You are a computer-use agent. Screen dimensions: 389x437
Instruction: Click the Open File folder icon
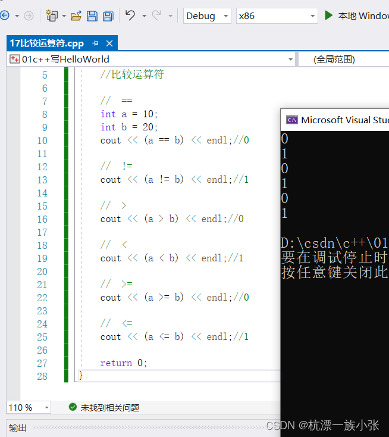[x=76, y=16]
